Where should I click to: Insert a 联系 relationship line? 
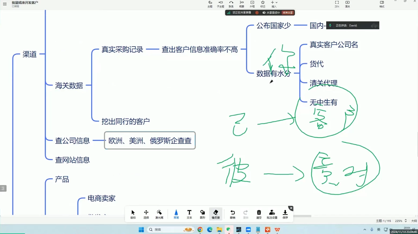231,4
